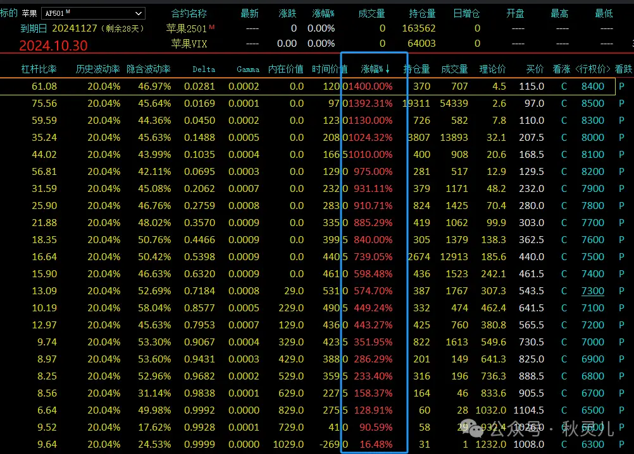Screen dimensions: 634x454
Task: Click the 理论价 column header
Action: click(x=493, y=69)
